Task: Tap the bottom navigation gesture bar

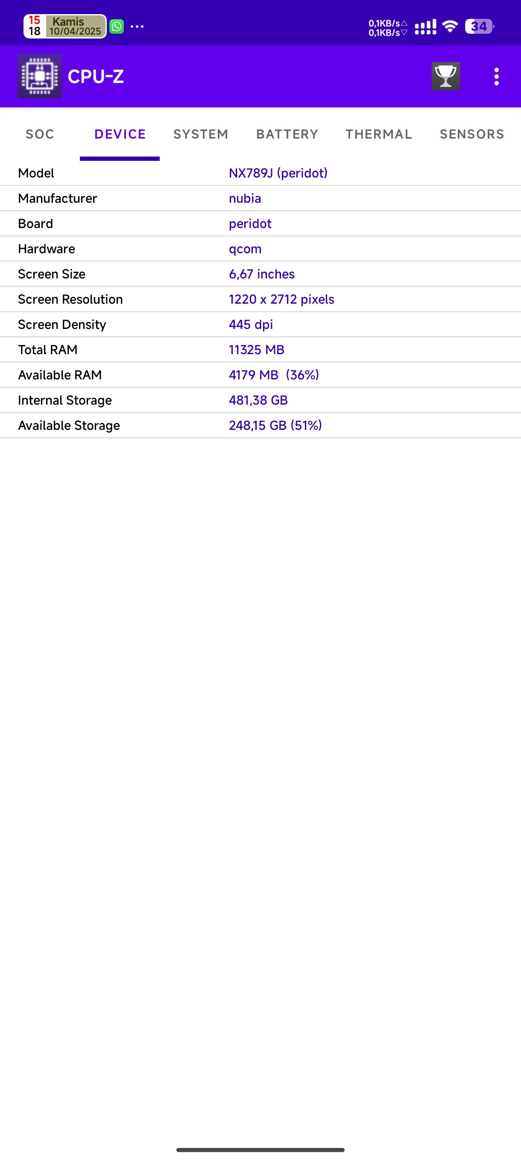Action: tap(260, 1150)
